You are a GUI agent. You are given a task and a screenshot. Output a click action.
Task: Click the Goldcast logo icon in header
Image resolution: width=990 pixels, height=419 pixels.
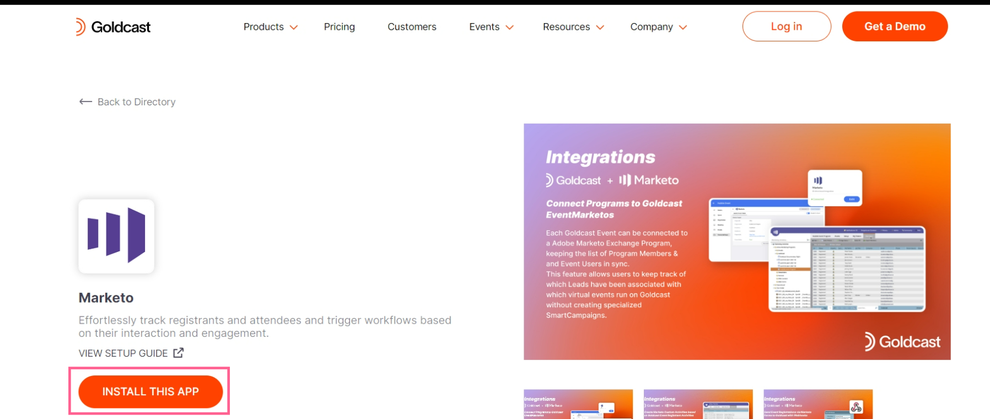(80, 26)
